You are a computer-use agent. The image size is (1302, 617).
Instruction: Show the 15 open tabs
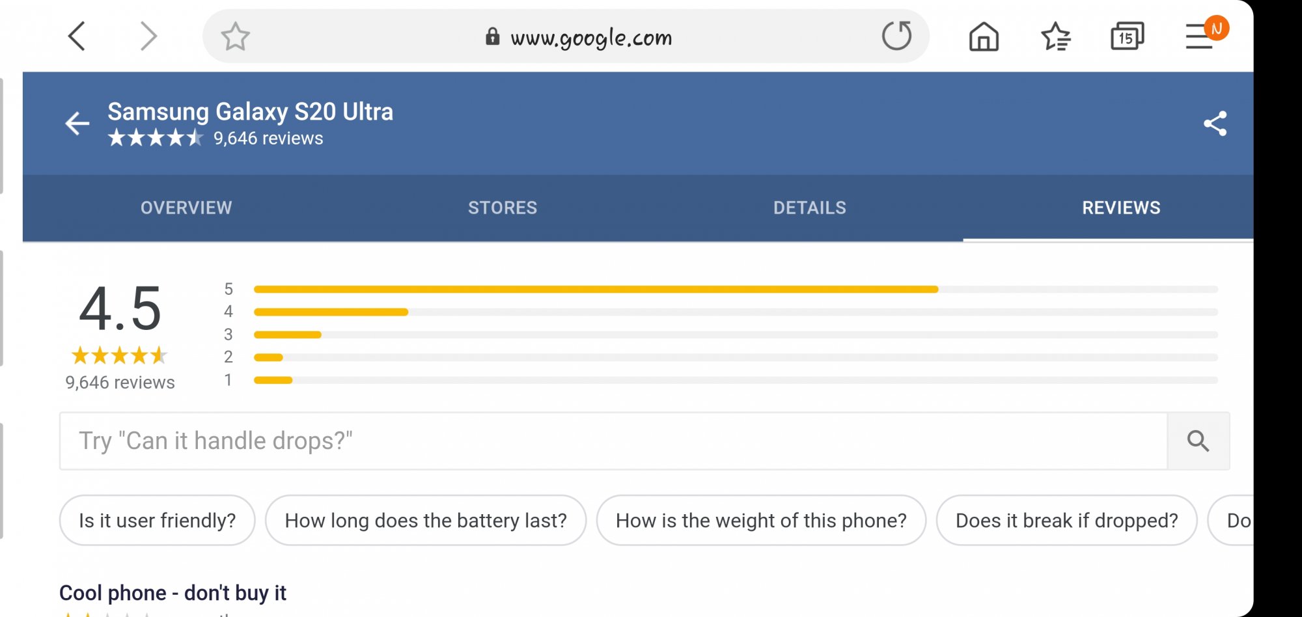(1127, 36)
